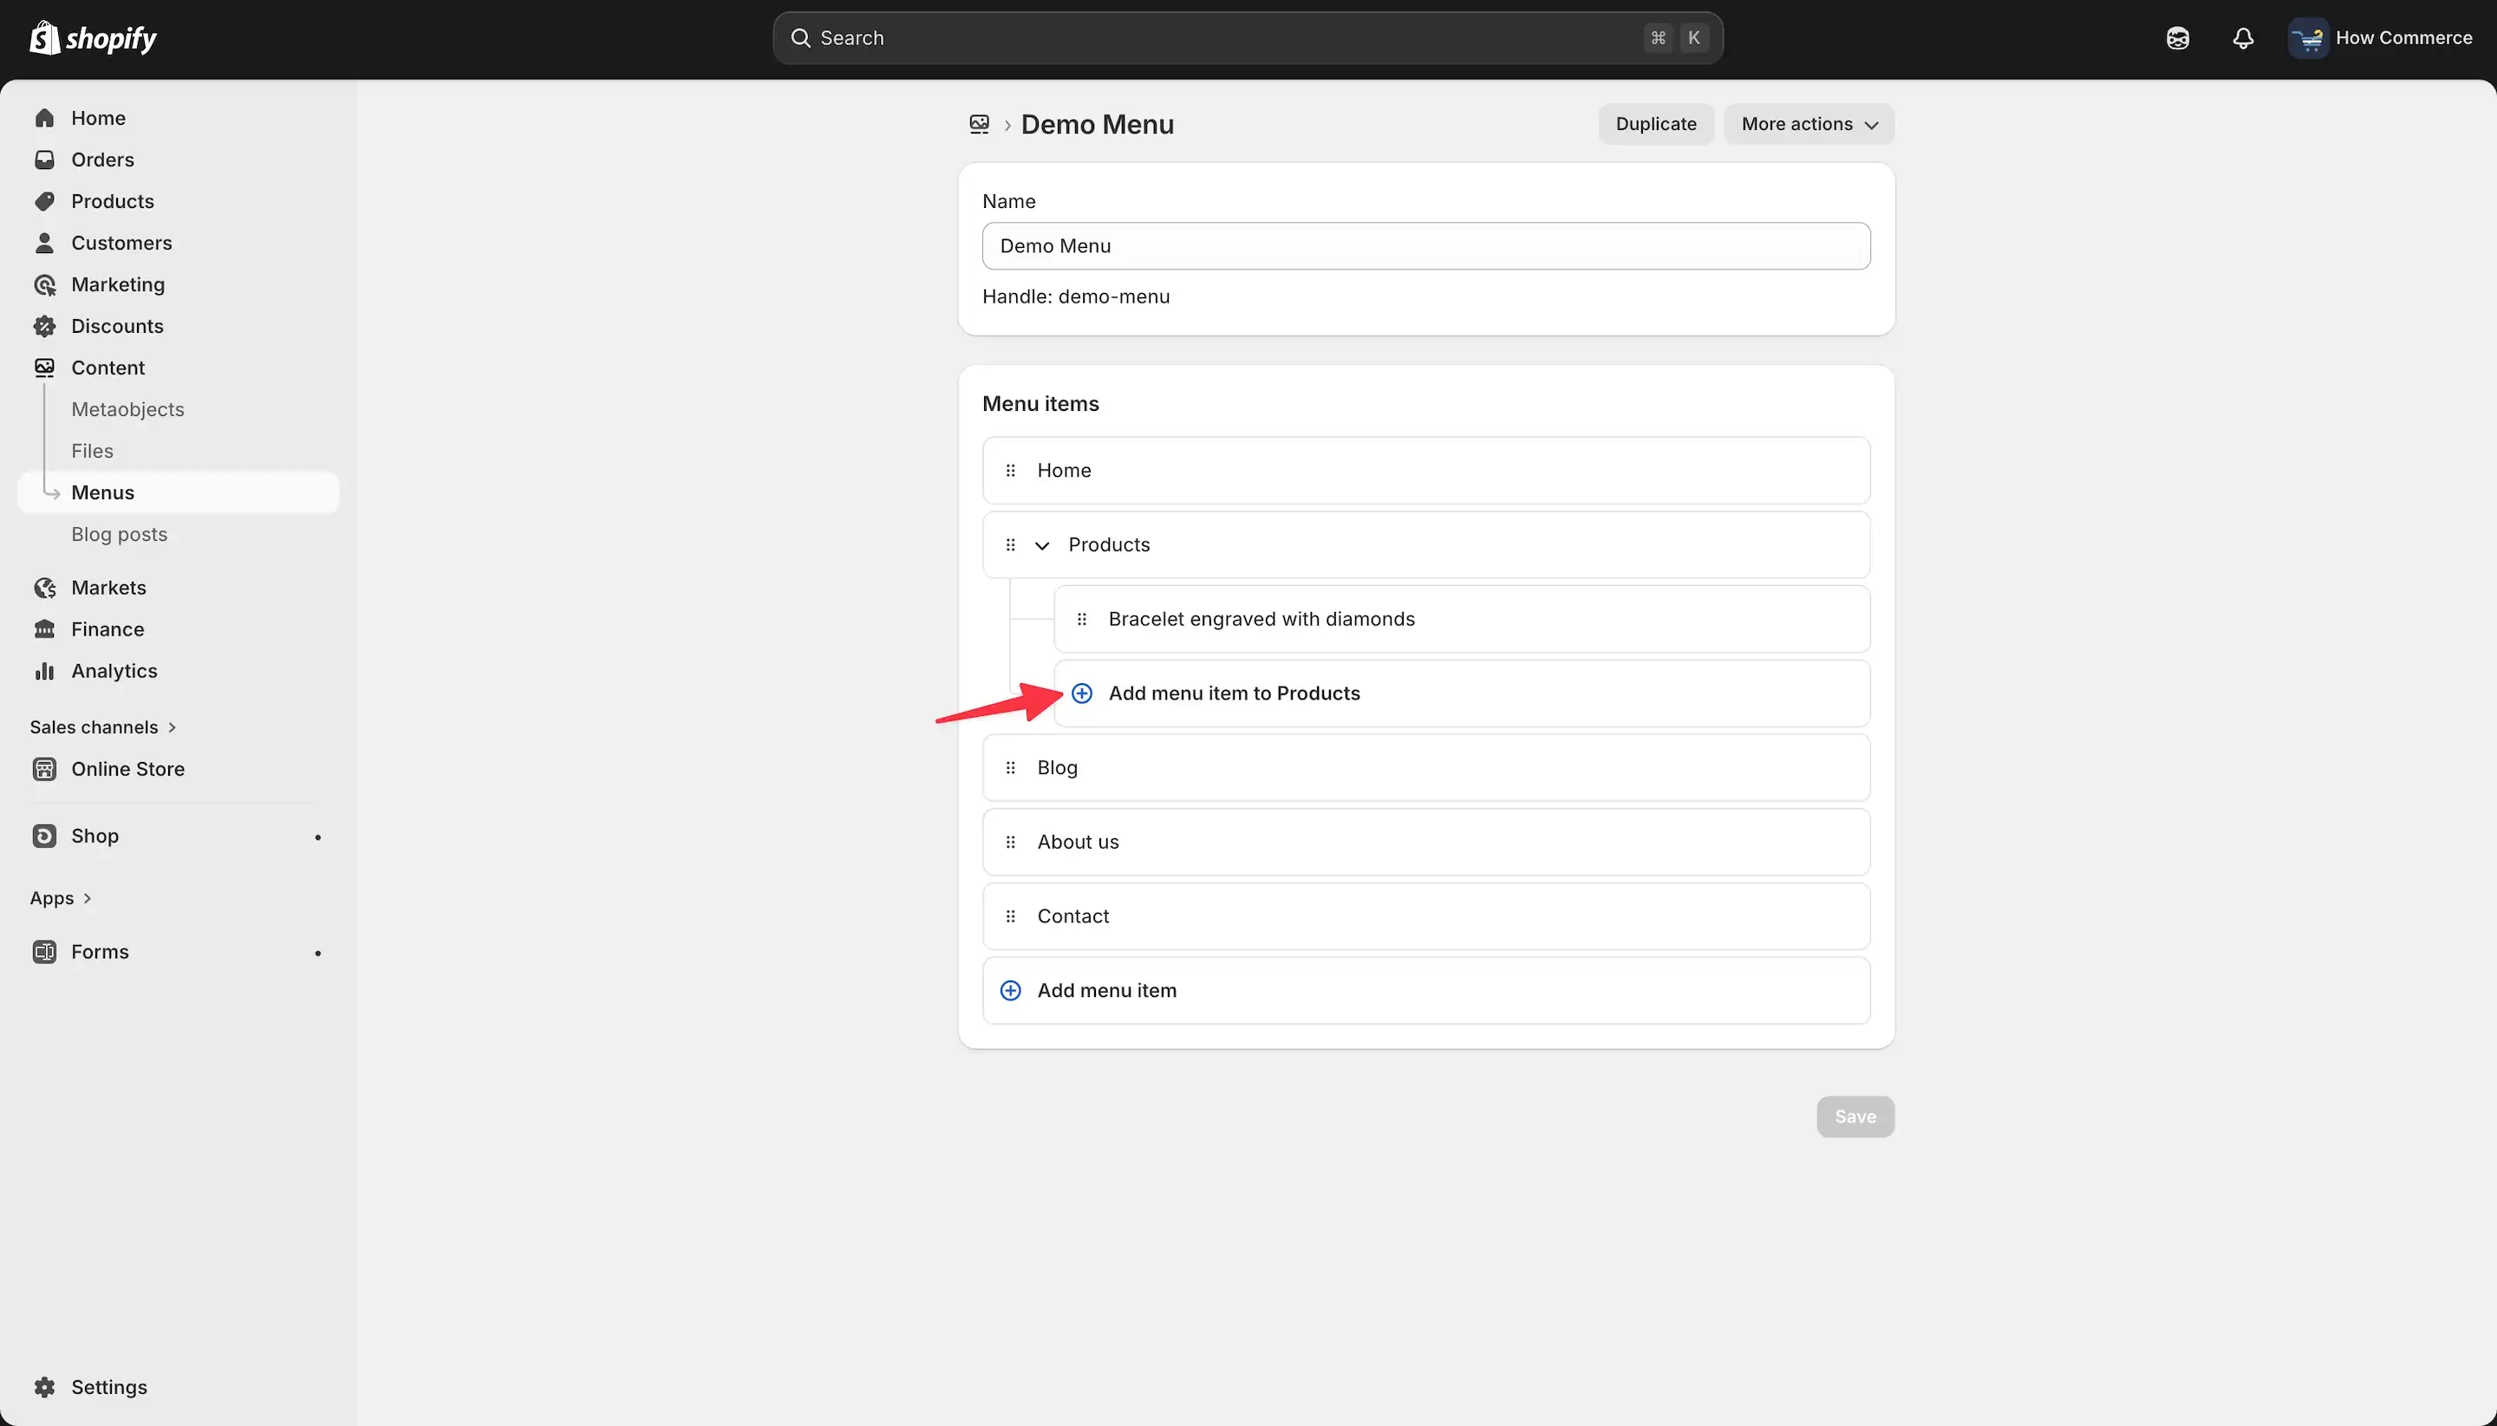Click drag handle of Home menu item
The image size is (2497, 1426).
(1010, 470)
